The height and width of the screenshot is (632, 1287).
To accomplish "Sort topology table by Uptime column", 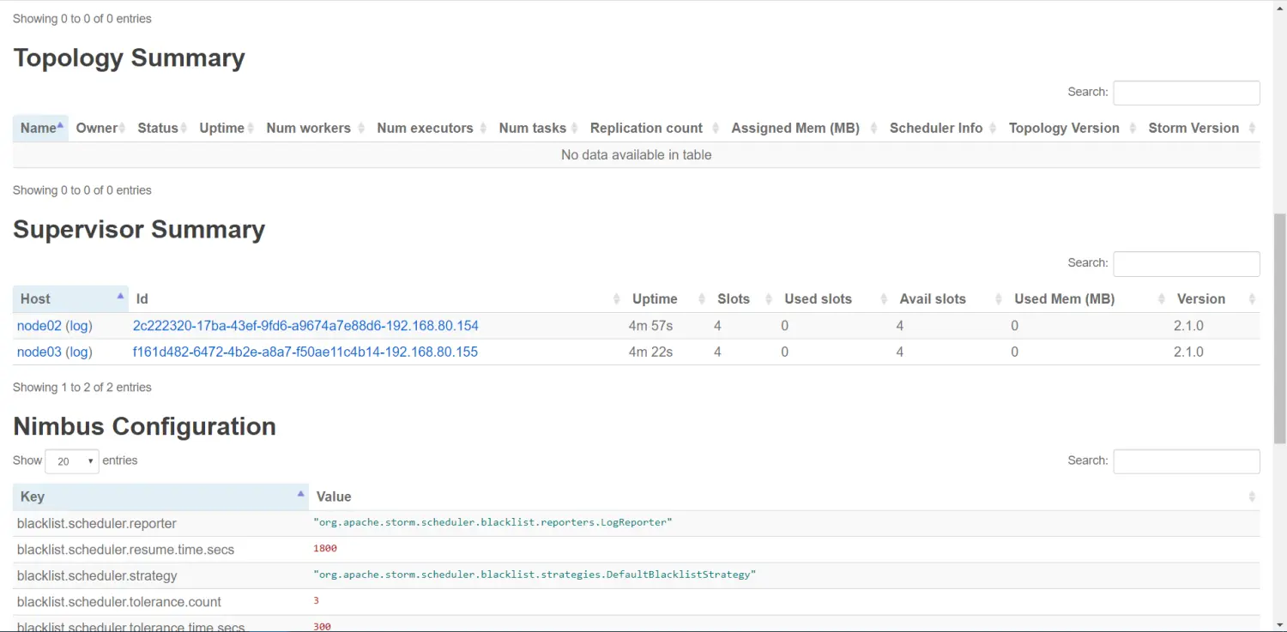I will (x=227, y=128).
